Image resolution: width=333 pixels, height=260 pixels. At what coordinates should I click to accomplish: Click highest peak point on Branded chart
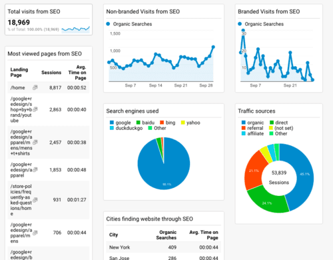pyautogui.click(x=243, y=31)
